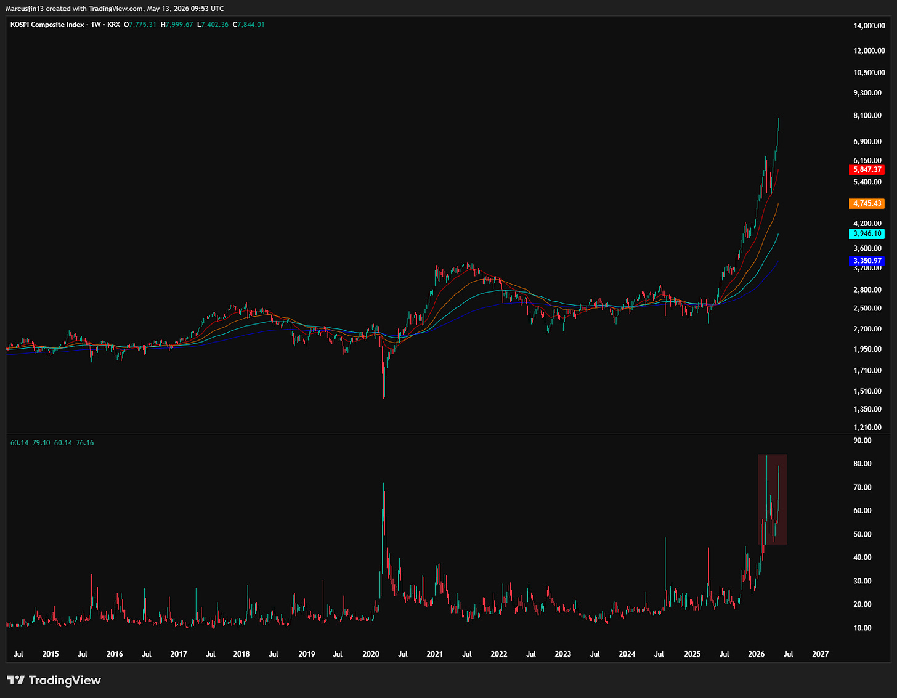Viewport: 897px width, 698px height.
Task: Click the 2027 label on time axis
Action: pos(820,654)
